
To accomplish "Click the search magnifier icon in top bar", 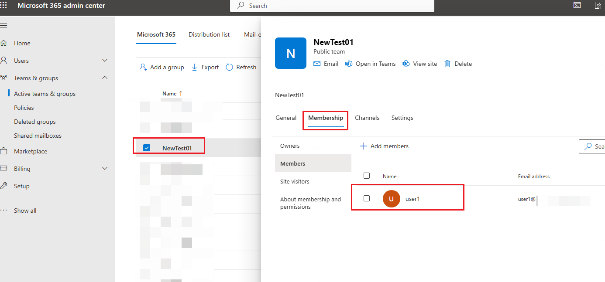I will 241,6.
